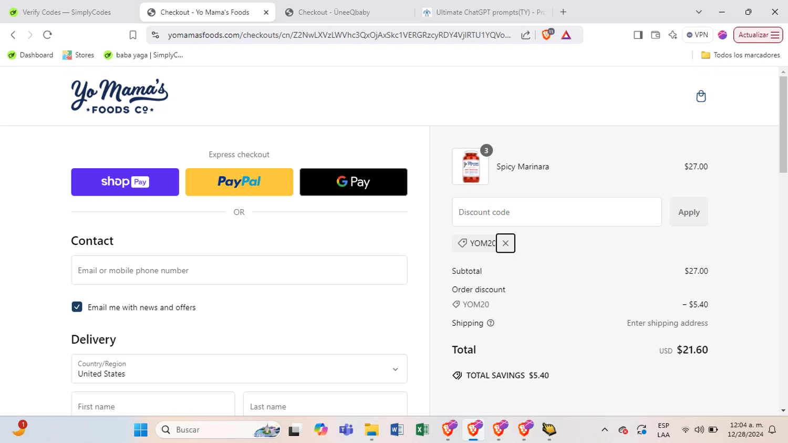
Task: Expand the tab search dropdown arrow
Action: click(x=699, y=12)
